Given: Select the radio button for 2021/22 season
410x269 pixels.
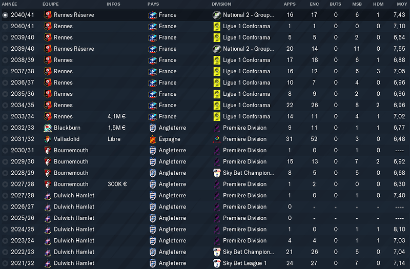Looking at the screenshot, I should point(5,263).
